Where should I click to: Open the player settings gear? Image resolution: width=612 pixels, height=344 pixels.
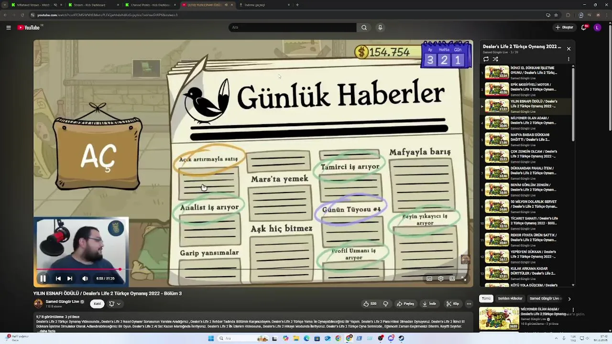click(x=440, y=279)
